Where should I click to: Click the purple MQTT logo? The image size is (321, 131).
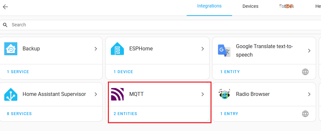117,94
